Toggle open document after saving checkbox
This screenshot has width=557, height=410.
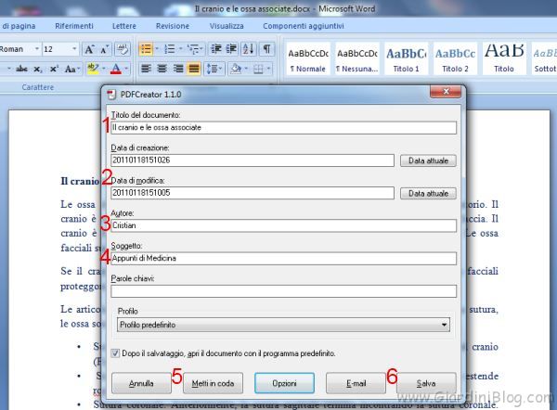(115, 353)
